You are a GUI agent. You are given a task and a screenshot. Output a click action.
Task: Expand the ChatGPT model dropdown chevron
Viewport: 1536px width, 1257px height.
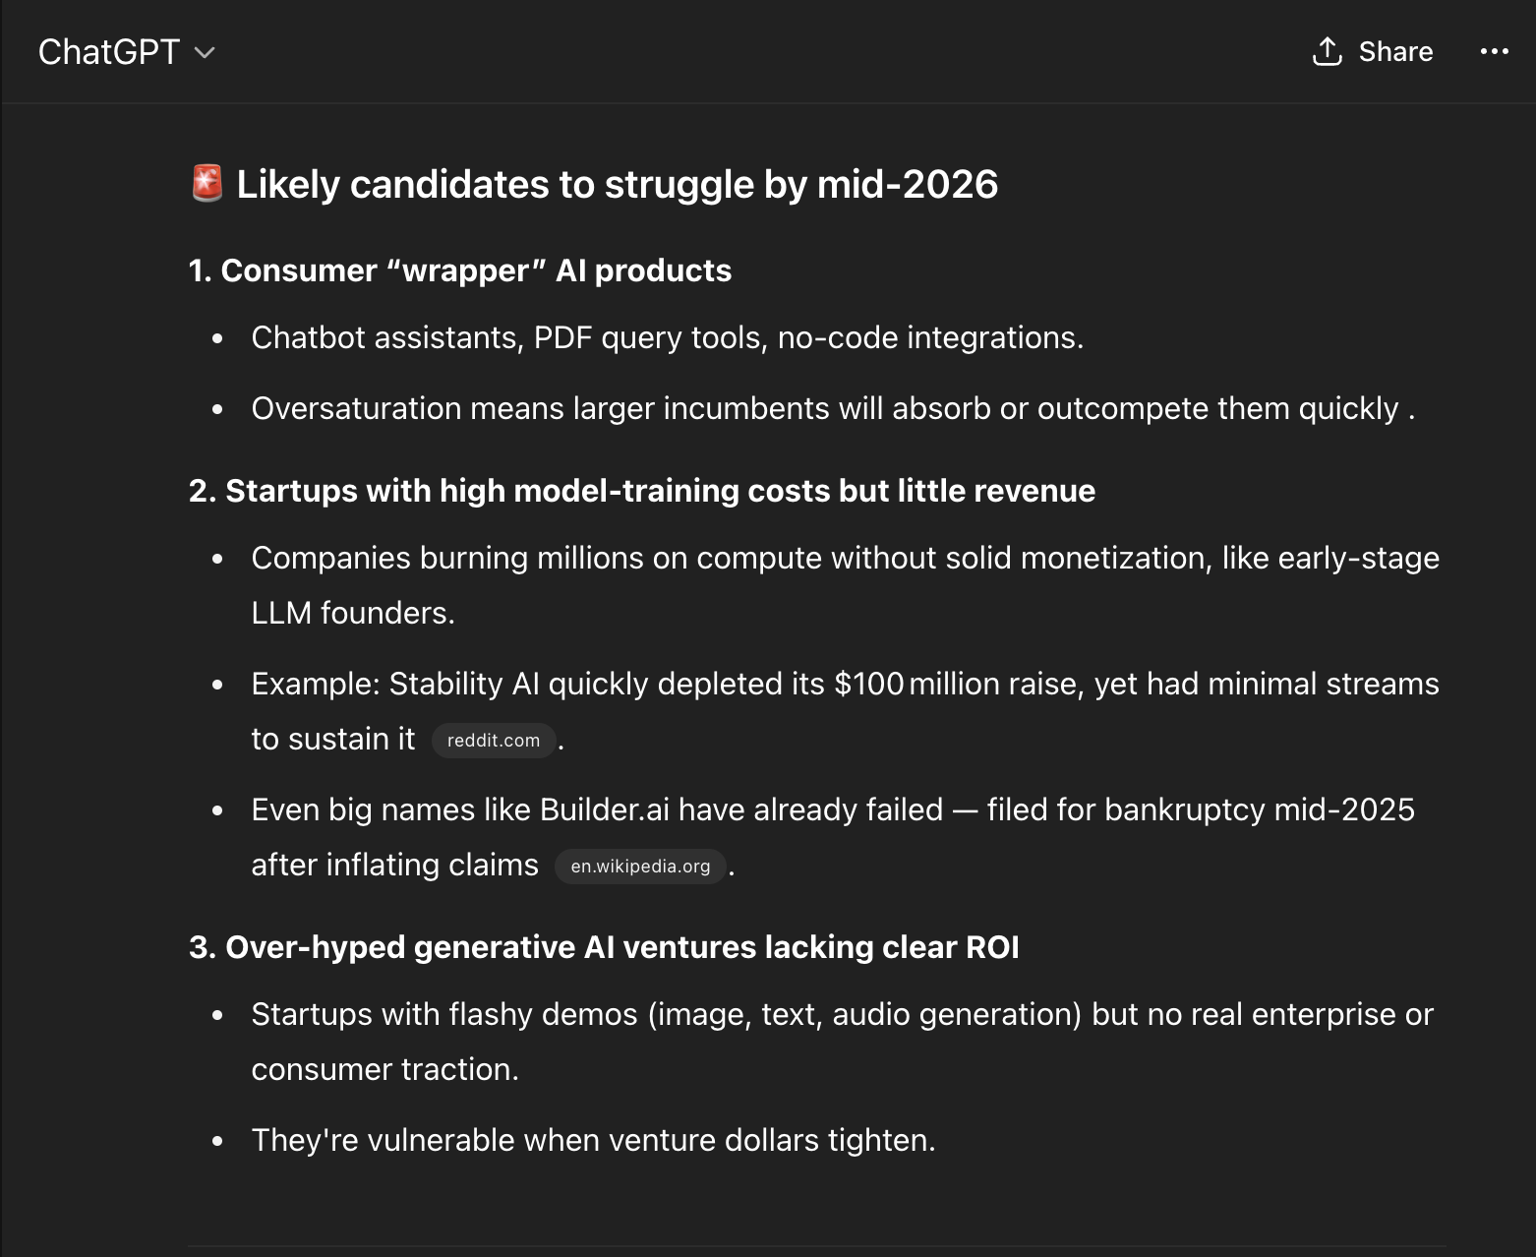pyautogui.click(x=205, y=52)
